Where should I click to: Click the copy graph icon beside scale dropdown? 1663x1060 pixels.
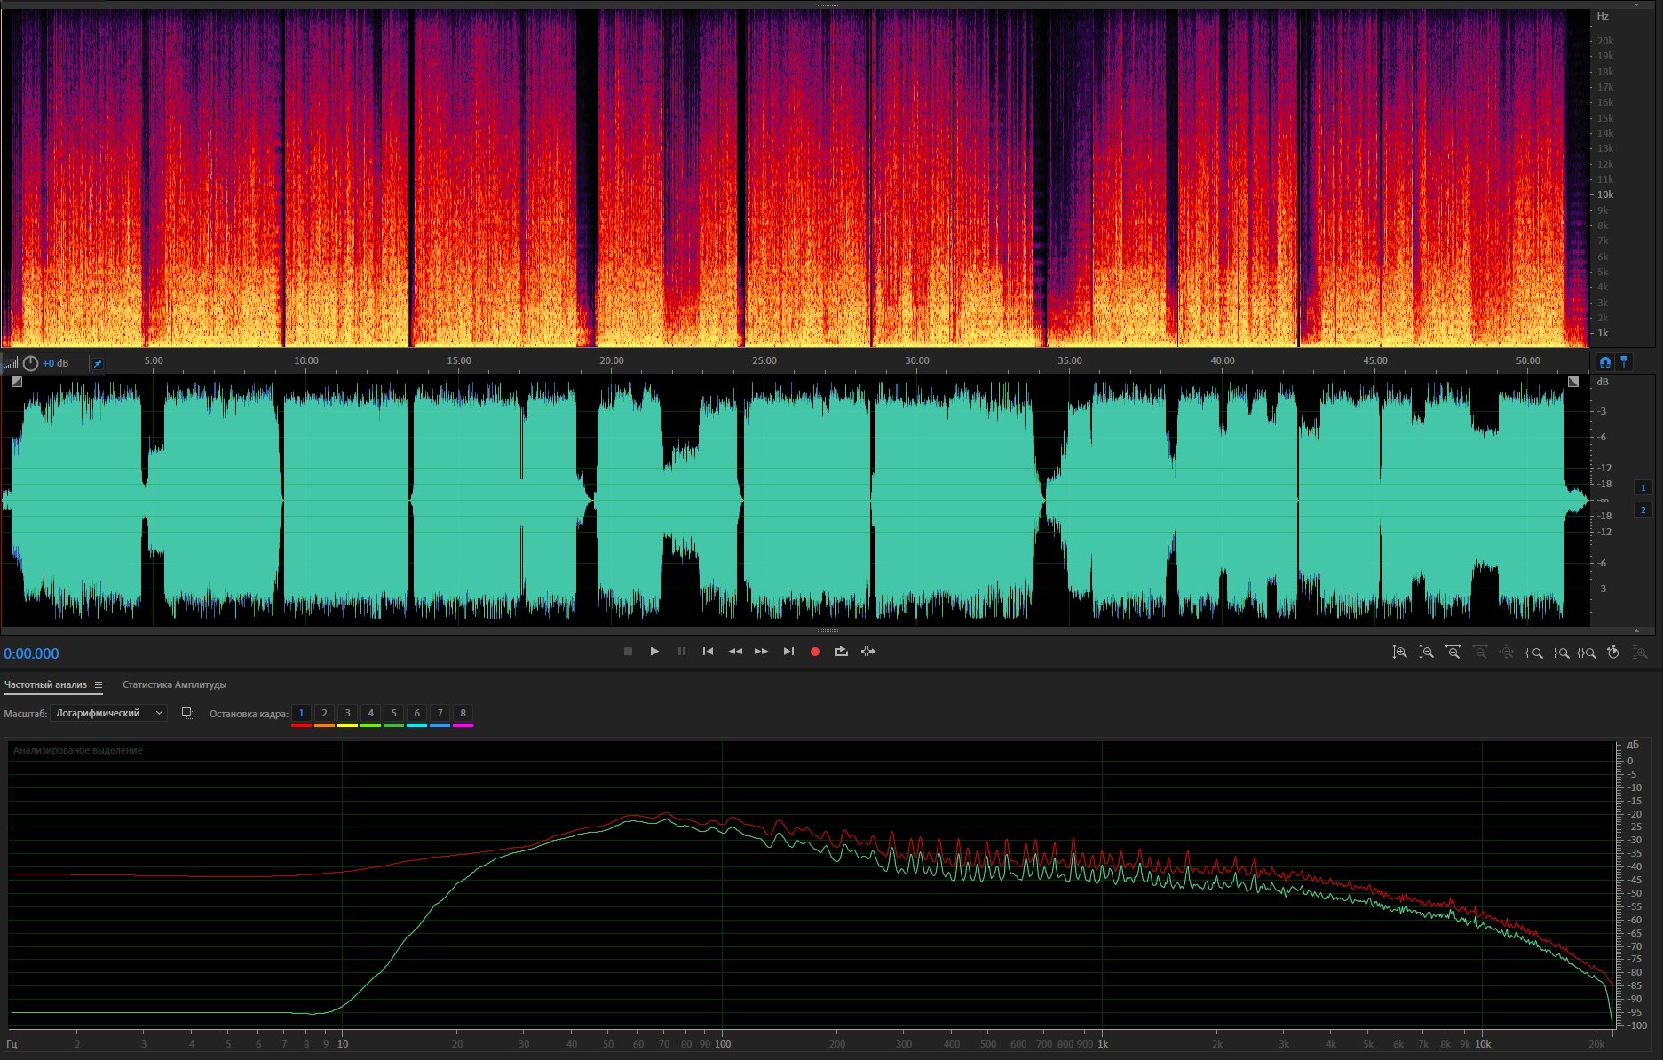[187, 713]
